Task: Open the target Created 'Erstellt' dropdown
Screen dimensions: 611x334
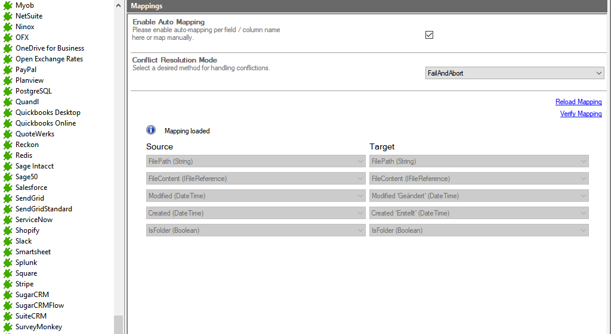Action: pyautogui.click(x=479, y=213)
